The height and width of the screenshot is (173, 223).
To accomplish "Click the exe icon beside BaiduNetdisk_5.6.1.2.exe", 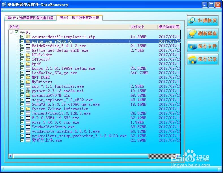I will [28, 46].
